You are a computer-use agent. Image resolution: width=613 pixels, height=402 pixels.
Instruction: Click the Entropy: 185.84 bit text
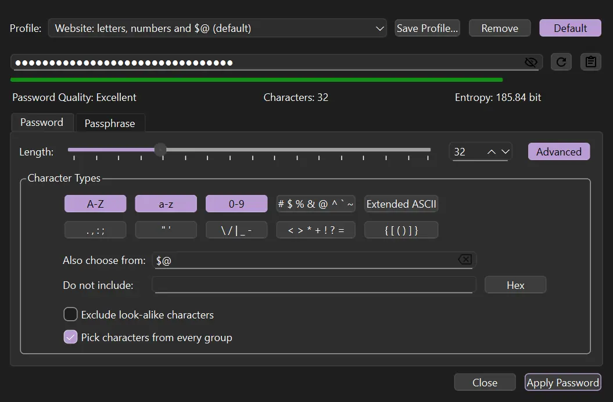(498, 97)
